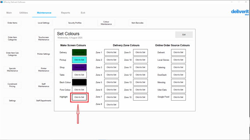Open the Settings button

pos(12,101)
